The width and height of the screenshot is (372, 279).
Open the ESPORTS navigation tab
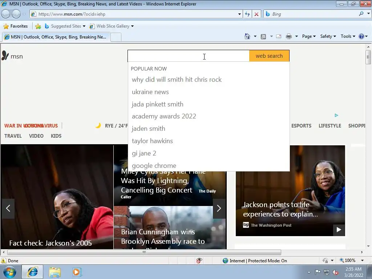(x=301, y=126)
